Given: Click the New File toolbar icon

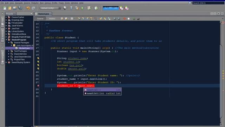Looking at the screenshot, I should pyautogui.click(x=5, y=8).
